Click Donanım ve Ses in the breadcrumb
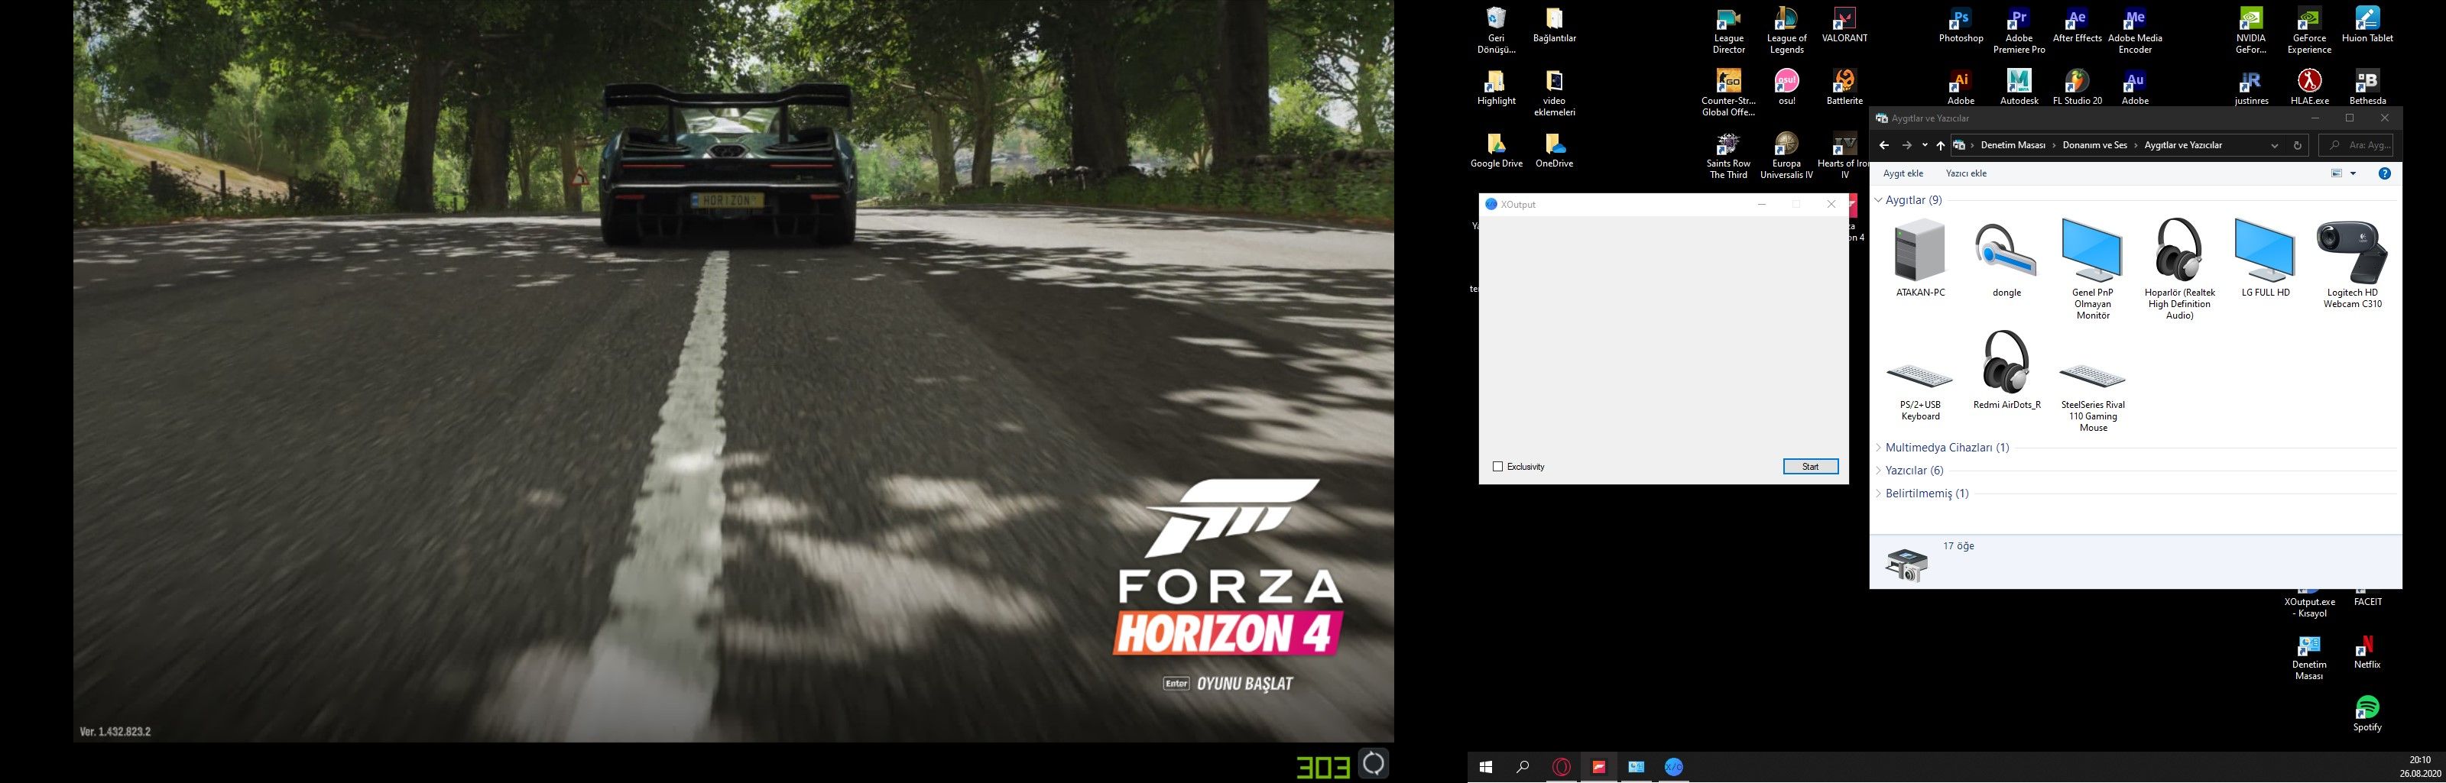This screenshot has height=783, width=2446. (x=2094, y=145)
